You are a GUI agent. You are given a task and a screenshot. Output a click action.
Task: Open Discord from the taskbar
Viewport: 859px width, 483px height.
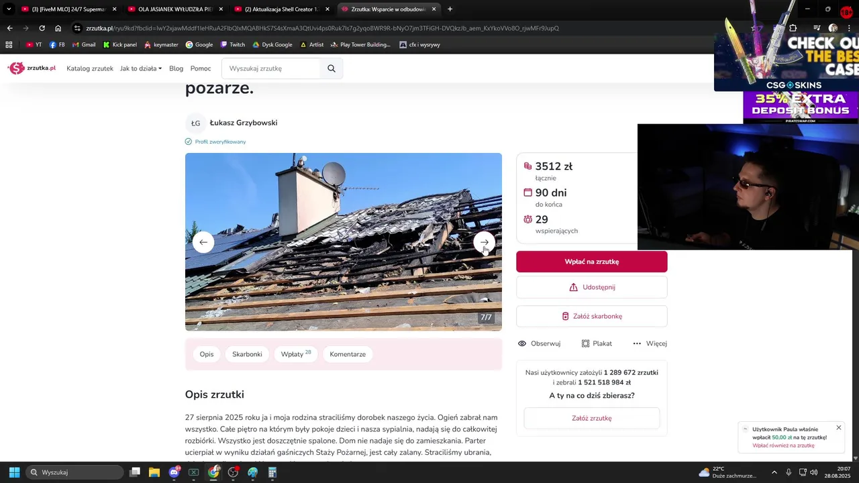(174, 472)
